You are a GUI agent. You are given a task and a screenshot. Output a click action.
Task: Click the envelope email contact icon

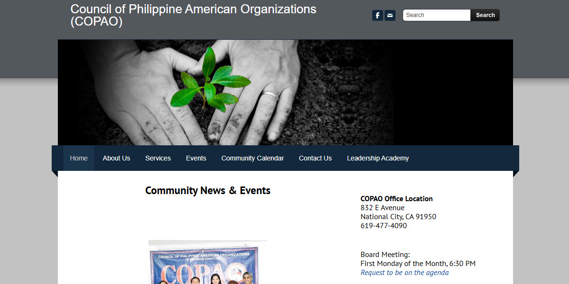coord(390,15)
